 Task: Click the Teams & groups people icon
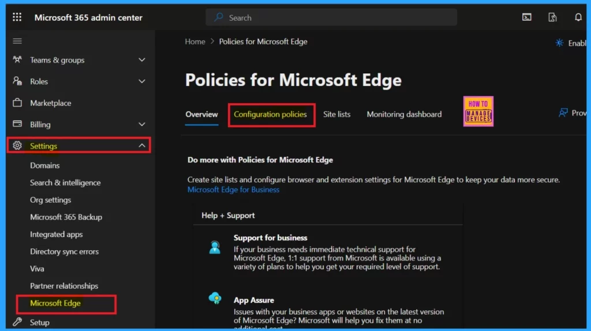point(17,59)
